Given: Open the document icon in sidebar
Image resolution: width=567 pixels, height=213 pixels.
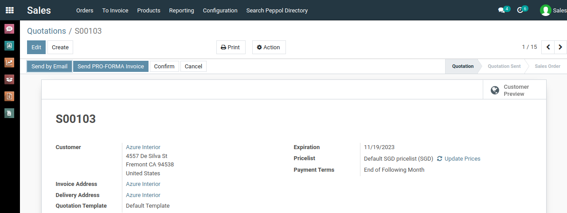Looking at the screenshot, I should tap(9, 113).
